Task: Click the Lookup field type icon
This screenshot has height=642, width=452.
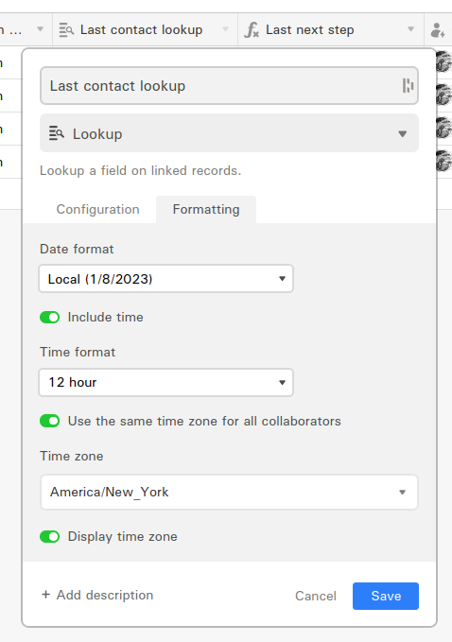Action: [57, 133]
